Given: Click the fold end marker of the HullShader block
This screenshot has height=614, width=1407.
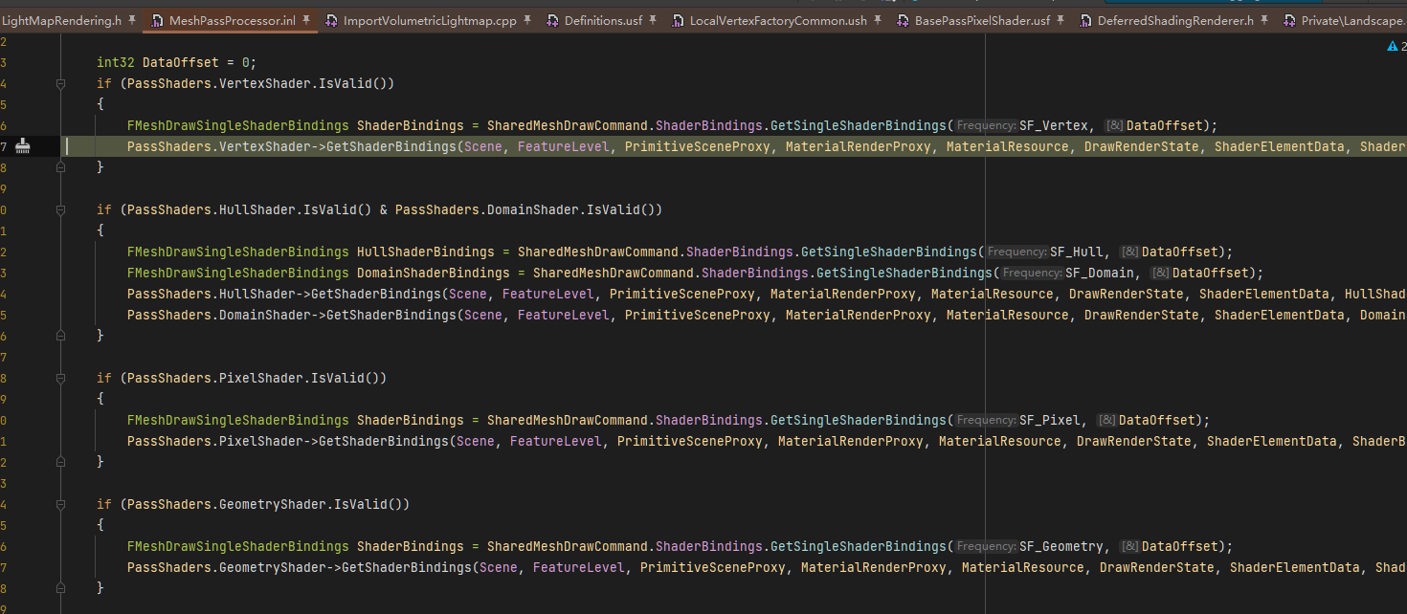Looking at the screenshot, I should coord(60,336).
